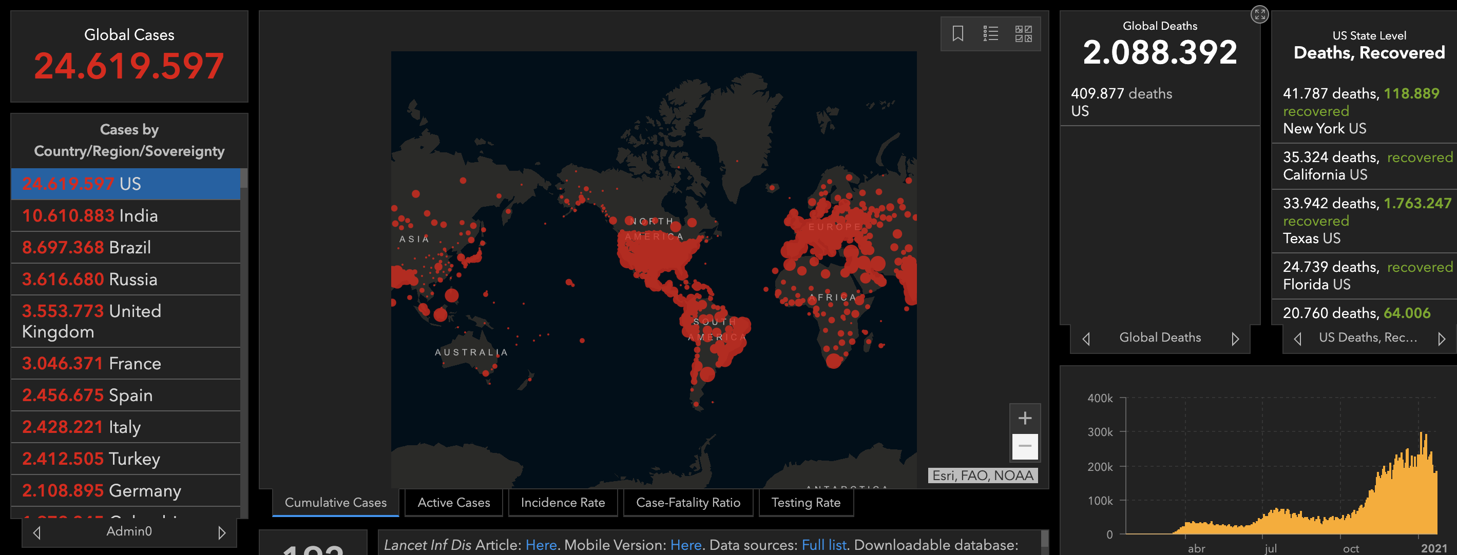Open the Testing Rate map tab
This screenshot has height=555, width=1457.
tap(806, 503)
